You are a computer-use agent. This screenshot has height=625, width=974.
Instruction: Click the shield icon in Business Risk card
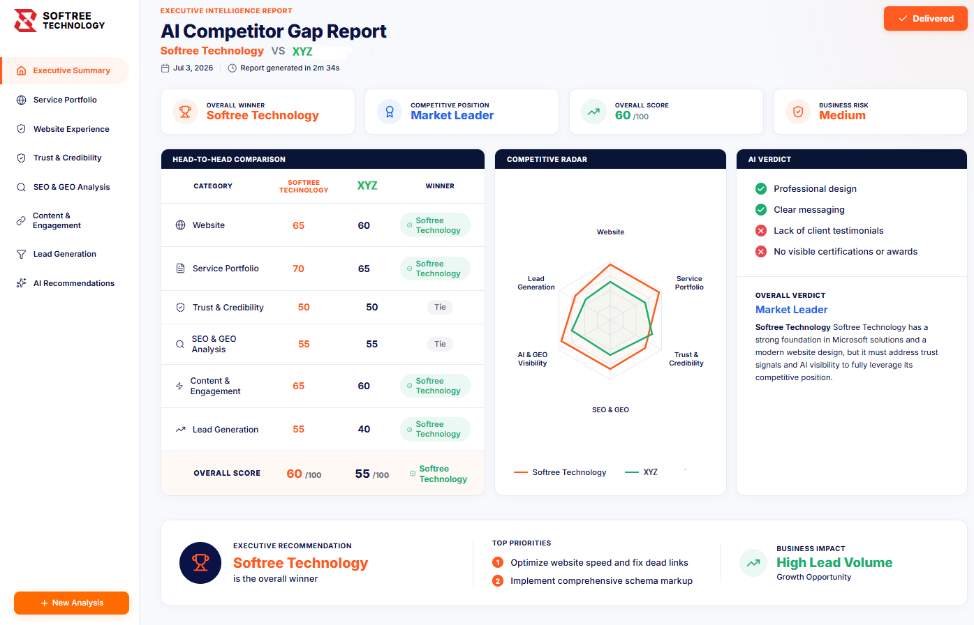click(x=798, y=111)
